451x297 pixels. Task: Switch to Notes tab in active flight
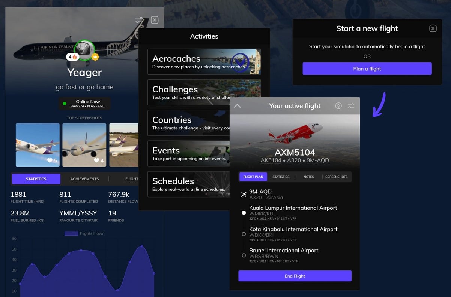click(308, 177)
